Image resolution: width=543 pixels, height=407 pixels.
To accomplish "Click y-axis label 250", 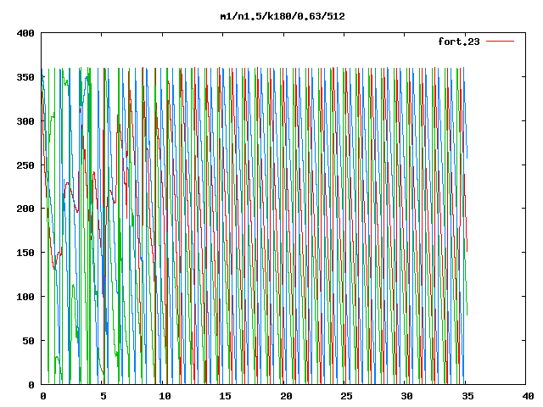I will point(25,165).
